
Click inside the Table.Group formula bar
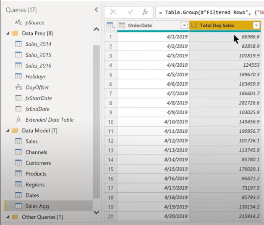click(209, 12)
